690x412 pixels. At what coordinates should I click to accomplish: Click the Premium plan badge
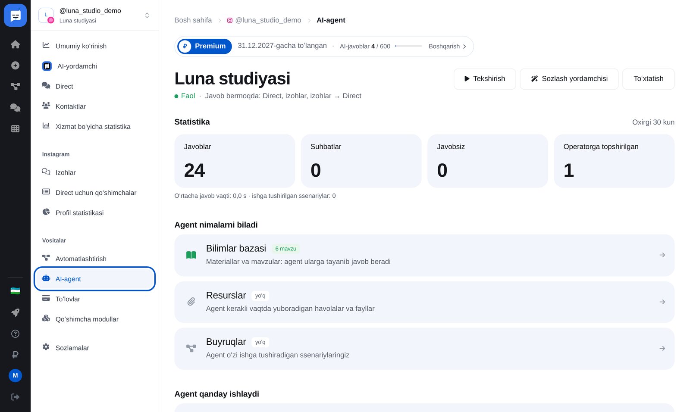(x=204, y=46)
